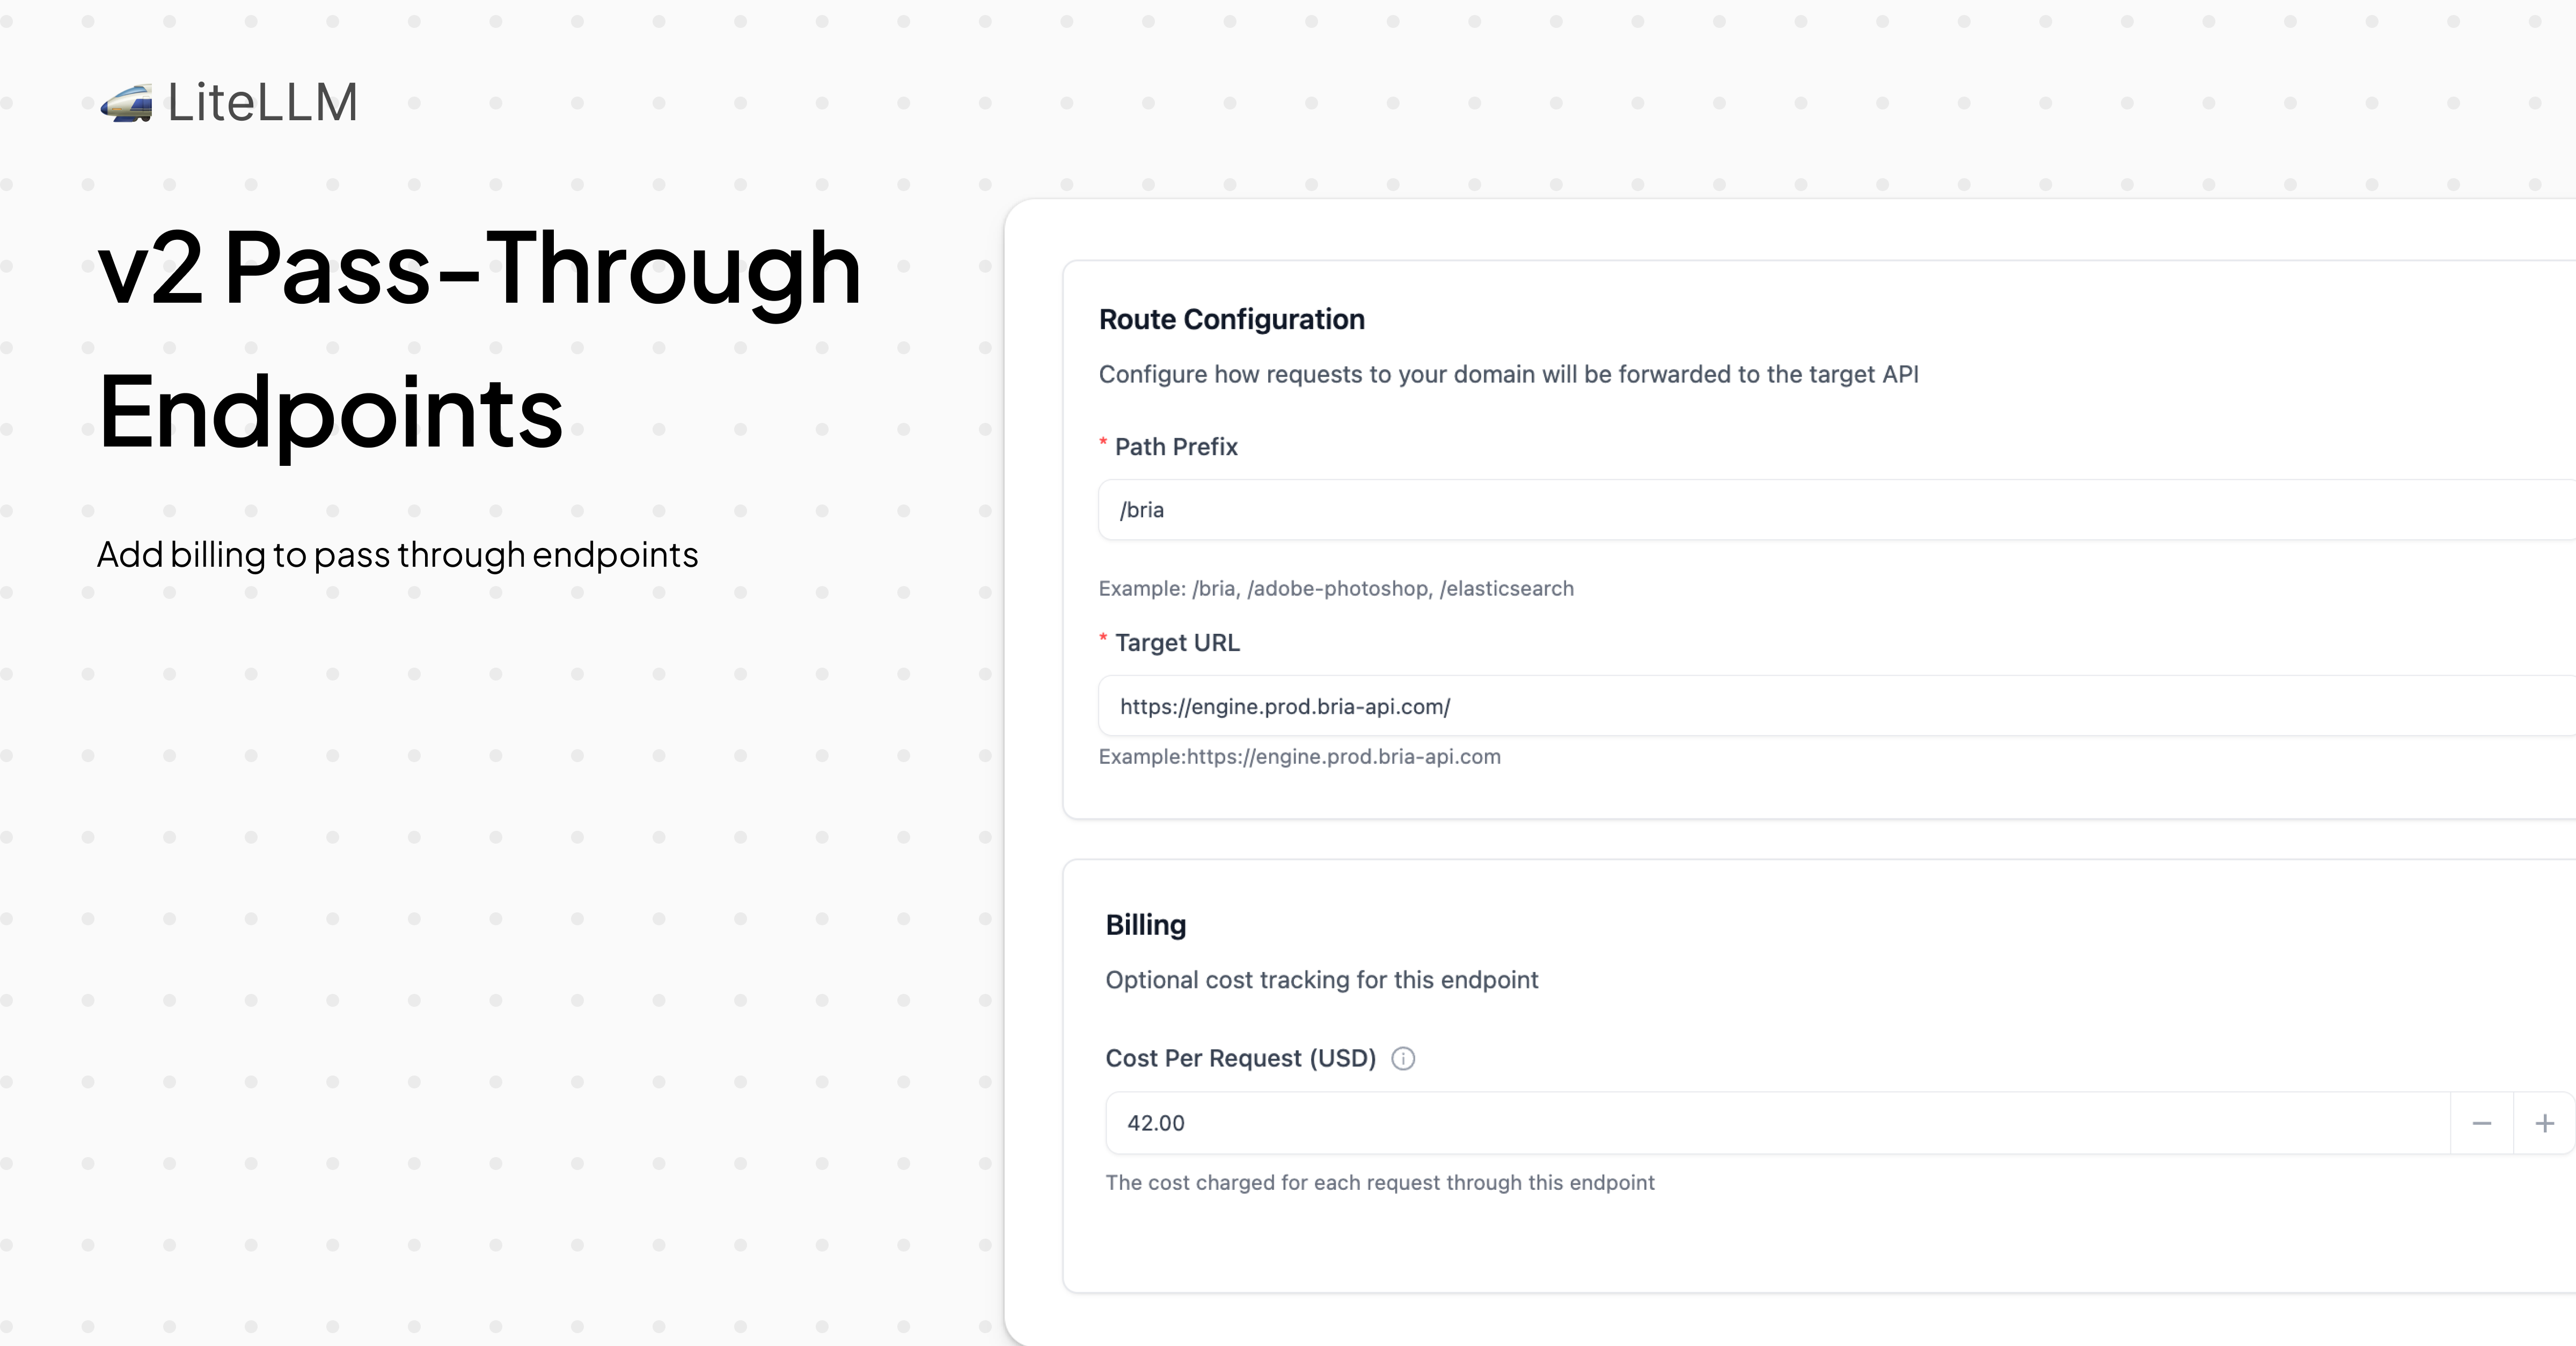Click the Cost Per Request (USD) label
The height and width of the screenshot is (1346, 2576).
1240,1058
